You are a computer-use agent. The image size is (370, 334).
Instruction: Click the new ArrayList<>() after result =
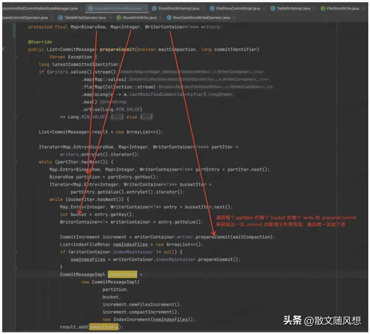pos(138,132)
